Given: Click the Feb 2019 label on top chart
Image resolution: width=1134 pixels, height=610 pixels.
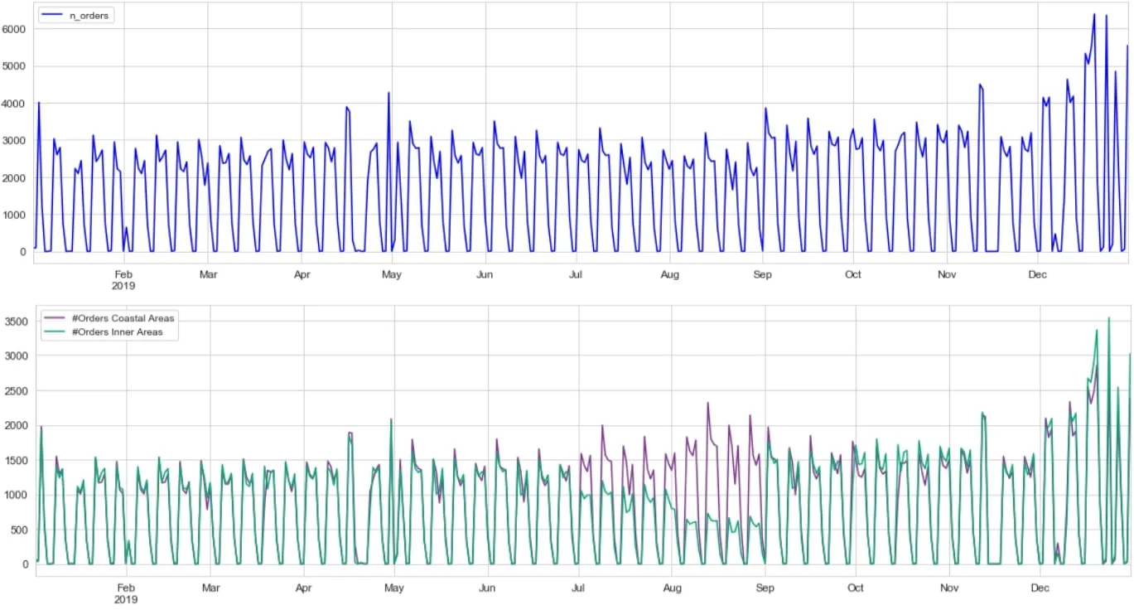Looking at the screenshot, I should (x=123, y=279).
